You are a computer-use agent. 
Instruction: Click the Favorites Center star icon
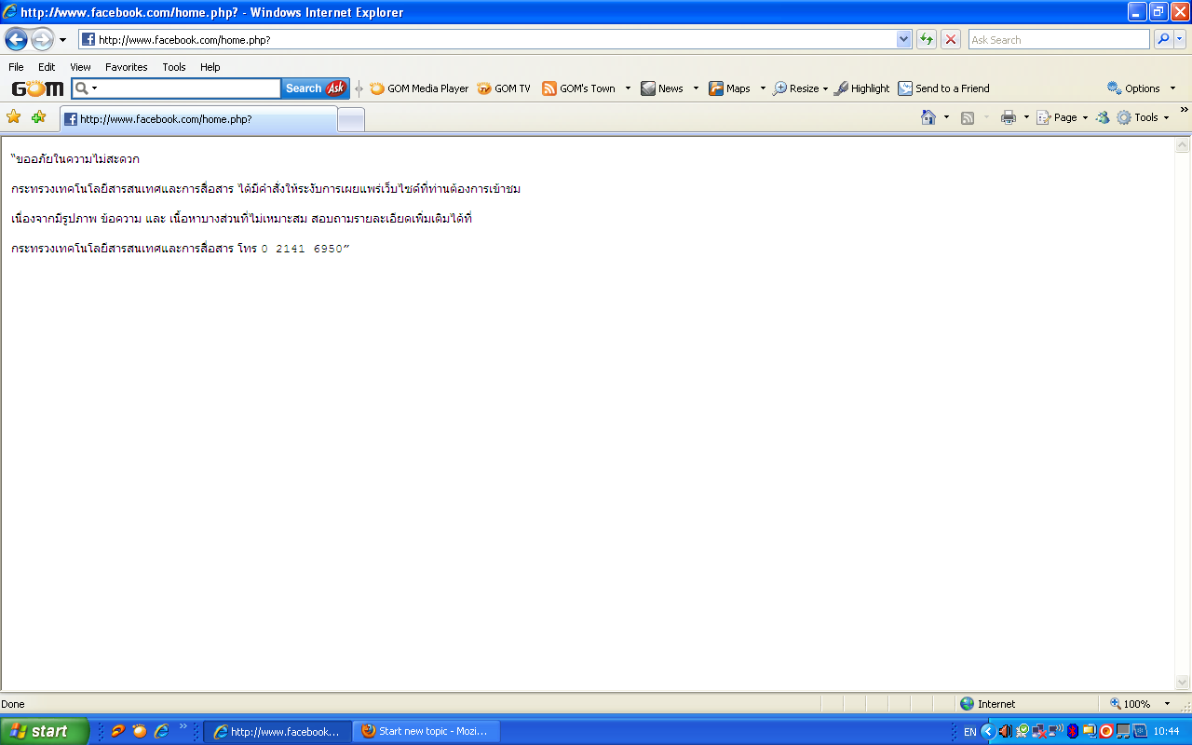click(14, 117)
